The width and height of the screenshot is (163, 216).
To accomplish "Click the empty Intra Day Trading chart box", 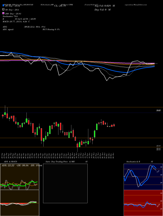I will (x=65, y=183).
